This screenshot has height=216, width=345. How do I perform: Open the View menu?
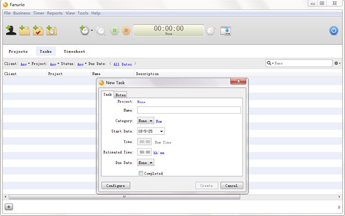pyautogui.click(x=70, y=13)
